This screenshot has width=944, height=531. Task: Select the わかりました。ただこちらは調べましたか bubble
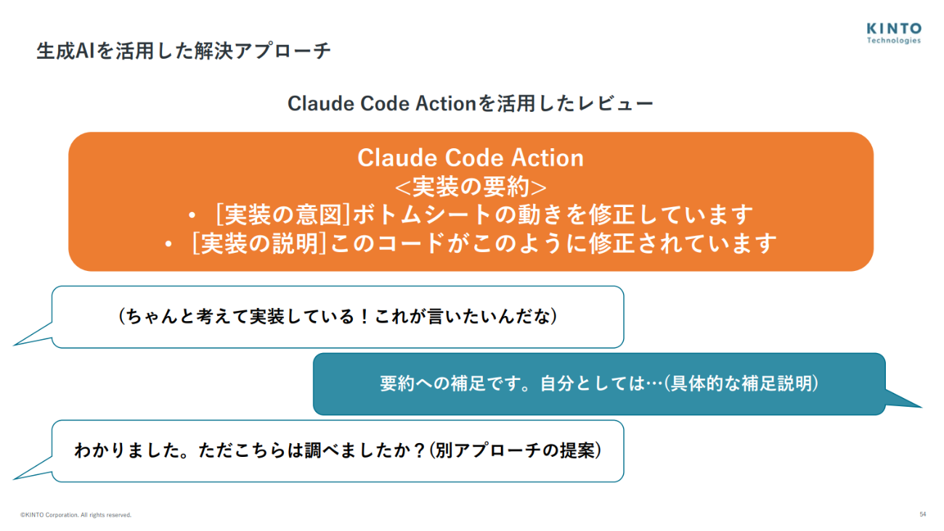[338, 450]
